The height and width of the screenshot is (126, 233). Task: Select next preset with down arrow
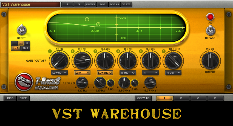(x=79, y=4)
